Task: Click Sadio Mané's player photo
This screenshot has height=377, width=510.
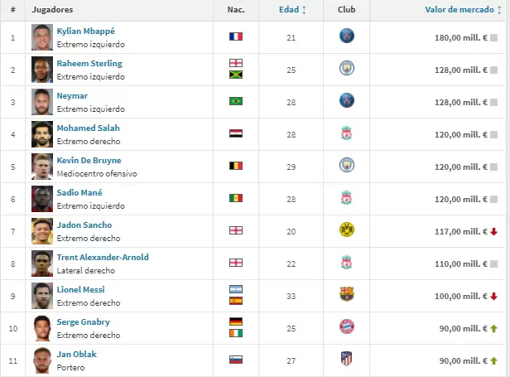Action: [42, 199]
